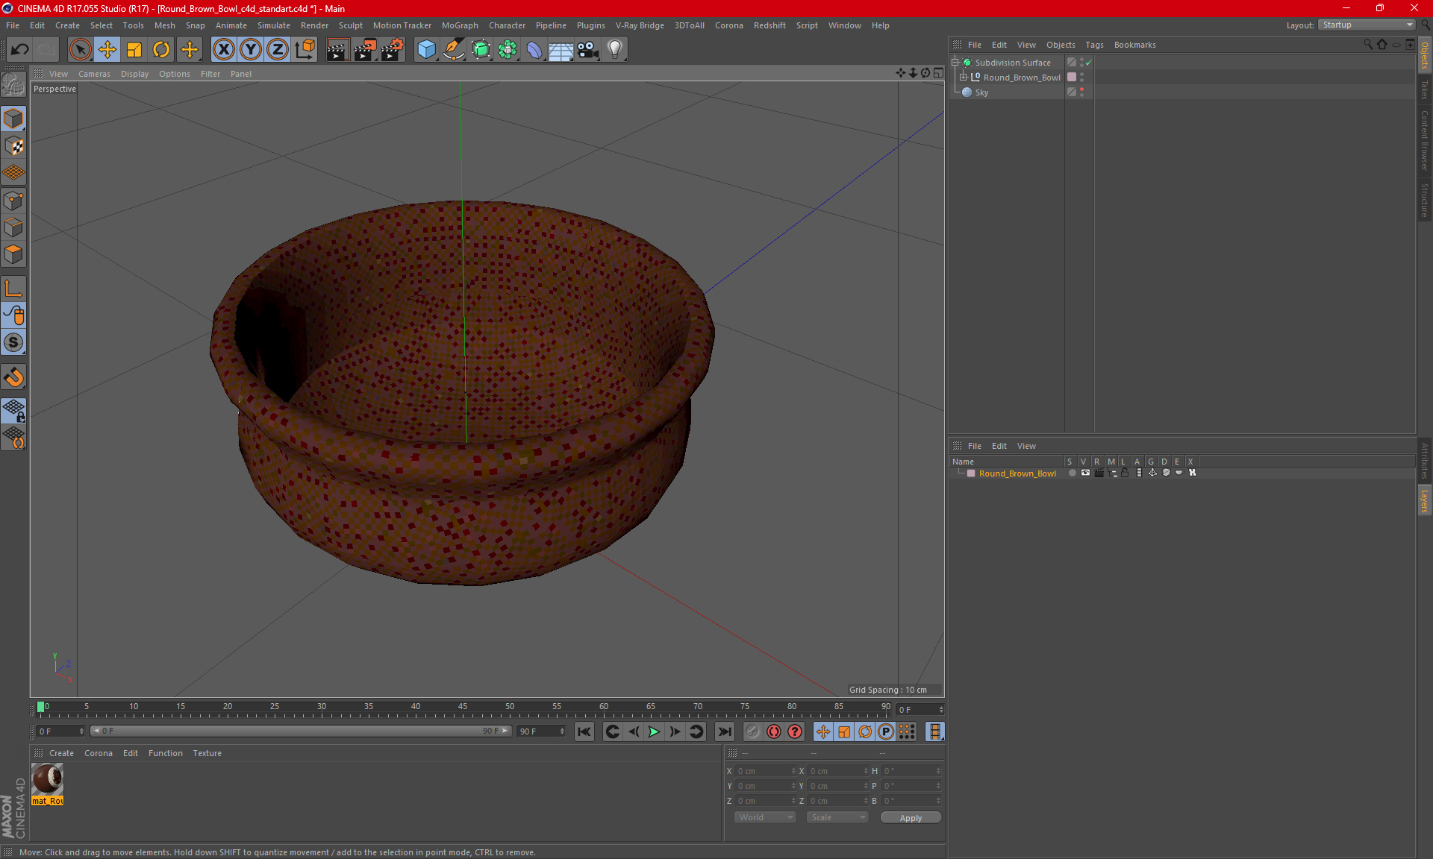Image resolution: width=1433 pixels, height=859 pixels.
Task: Open material manager Texture menu
Action: point(207,753)
